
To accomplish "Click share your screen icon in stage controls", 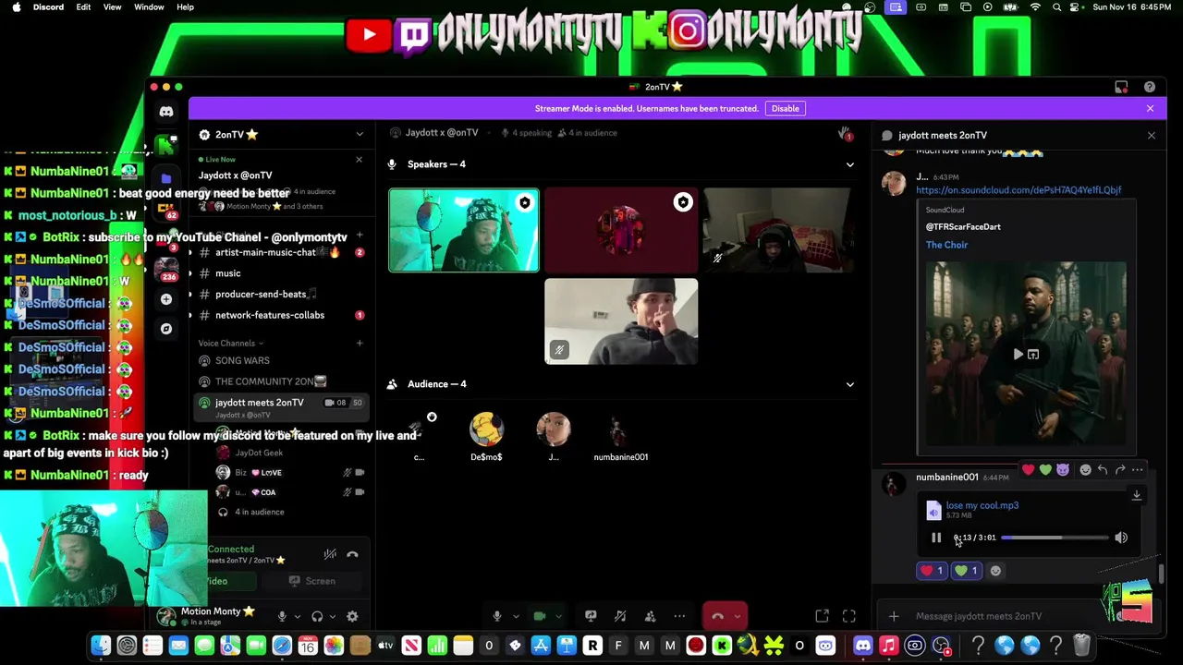I will point(591,616).
